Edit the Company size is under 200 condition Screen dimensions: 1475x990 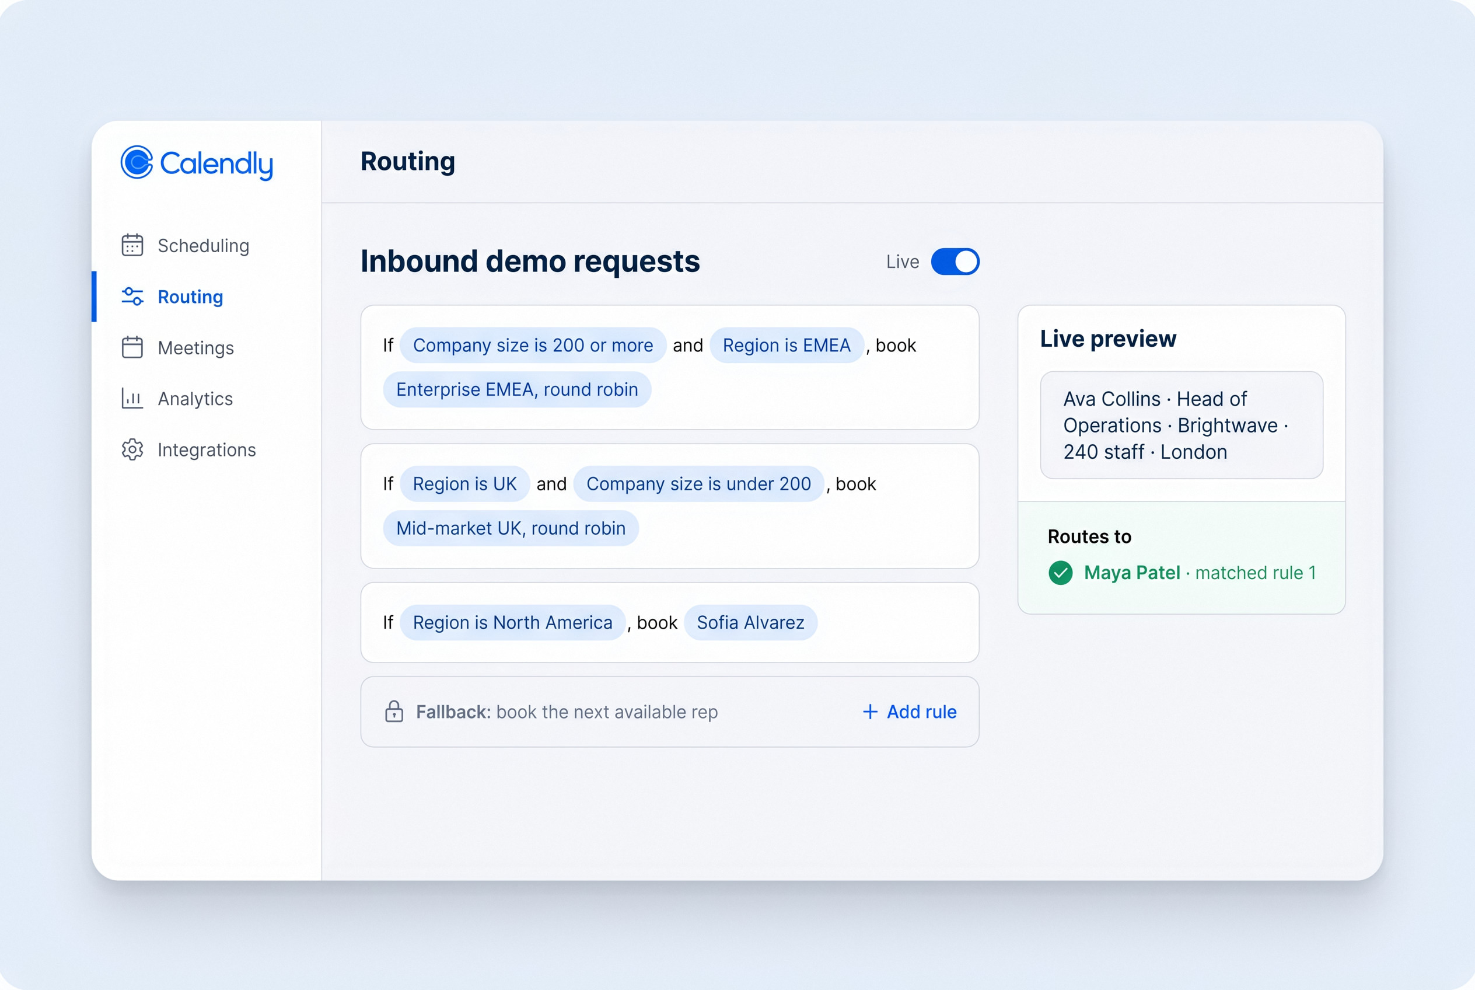tap(698, 484)
